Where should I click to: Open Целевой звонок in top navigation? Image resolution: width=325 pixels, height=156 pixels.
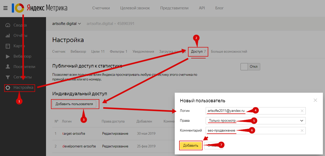coord(135,8)
